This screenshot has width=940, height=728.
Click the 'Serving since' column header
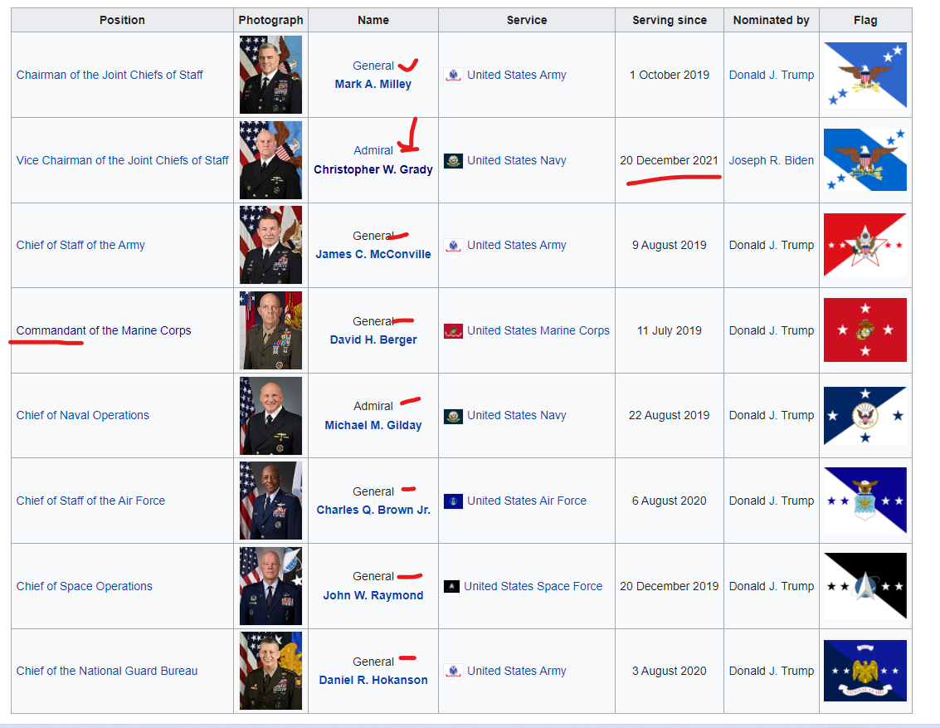669,21
